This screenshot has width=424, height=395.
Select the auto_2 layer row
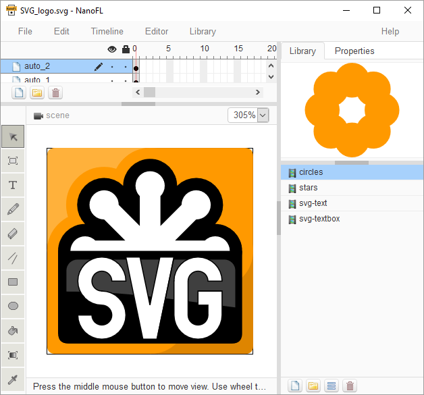click(66, 66)
